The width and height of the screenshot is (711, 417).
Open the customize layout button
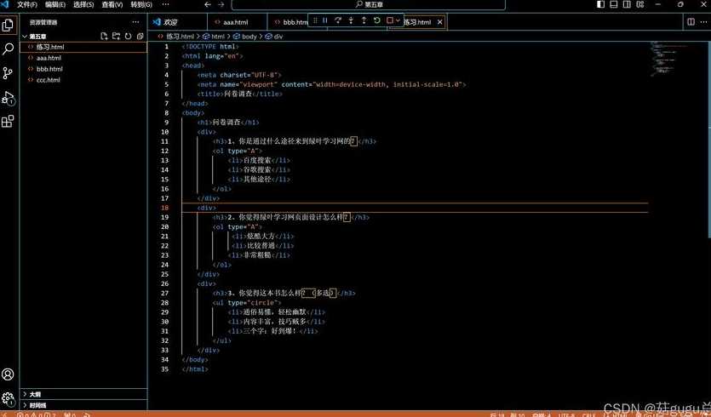click(639, 4)
